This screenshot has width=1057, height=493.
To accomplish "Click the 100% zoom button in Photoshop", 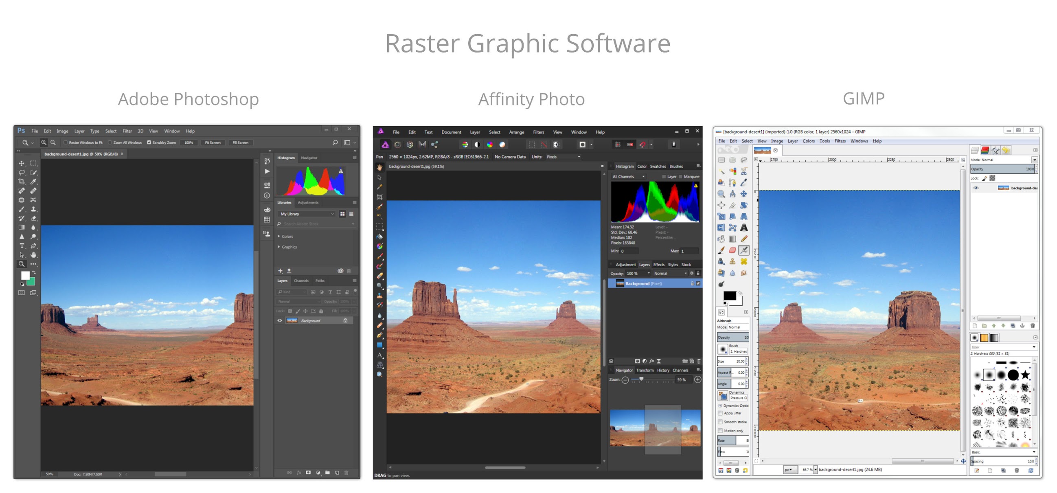I will [x=189, y=143].
